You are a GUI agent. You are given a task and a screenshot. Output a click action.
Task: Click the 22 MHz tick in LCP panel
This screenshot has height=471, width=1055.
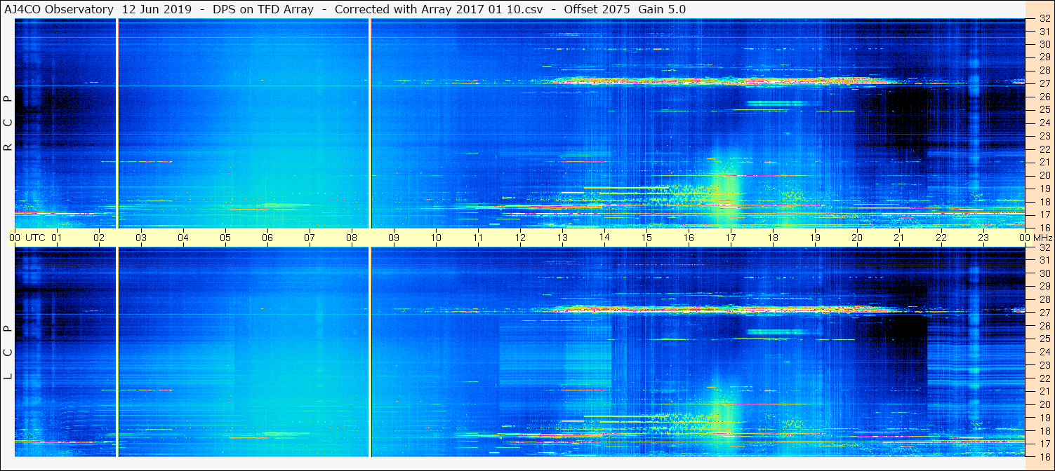1044,378
